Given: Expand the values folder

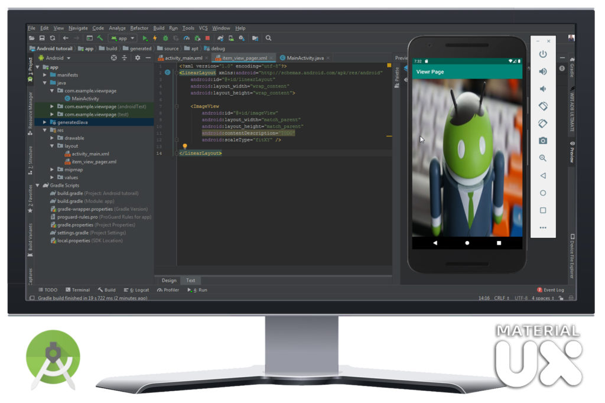Looking at the screenshot, I should point(52,177).
